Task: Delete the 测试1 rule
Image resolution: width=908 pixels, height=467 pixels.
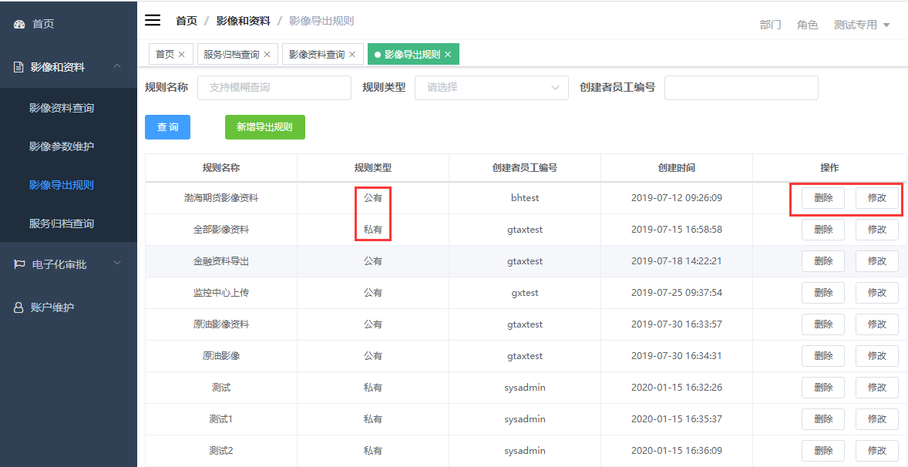Action: pyautogui.click(x=823, y=419)
